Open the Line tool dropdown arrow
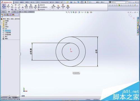The width and height of the screenshot is (140, 101). (x=13, y=5)
